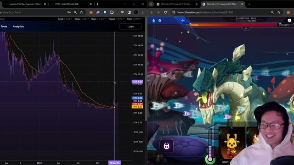The height and width of the screenshot is (165, 294).
Task: Open the tab search dropdown in right browser
Action: click(151, 4)
